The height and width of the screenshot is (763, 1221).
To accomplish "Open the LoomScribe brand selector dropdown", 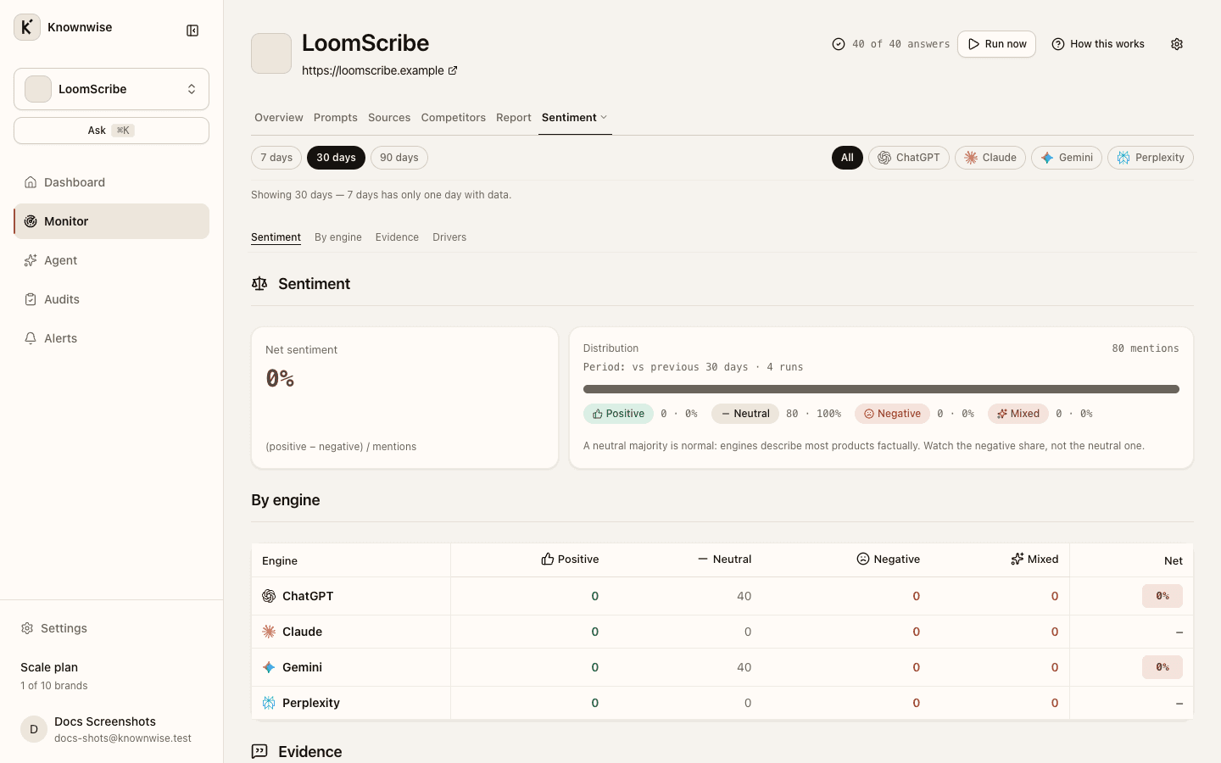I will 111,89.
